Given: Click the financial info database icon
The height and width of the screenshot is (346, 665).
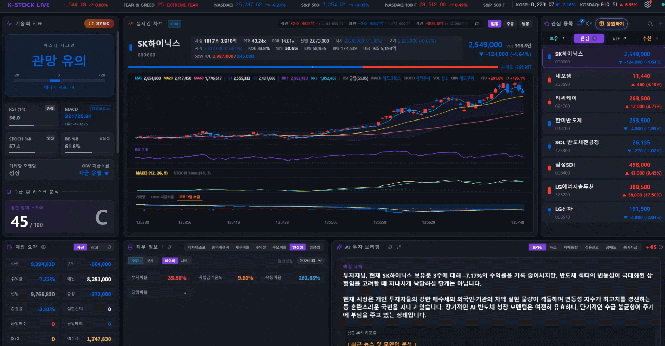Looking at the screenshot, I should (130, 247).
